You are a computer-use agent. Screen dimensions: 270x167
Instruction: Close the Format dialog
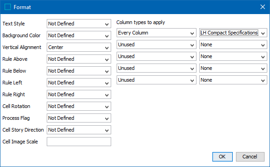tap(263, 7)
